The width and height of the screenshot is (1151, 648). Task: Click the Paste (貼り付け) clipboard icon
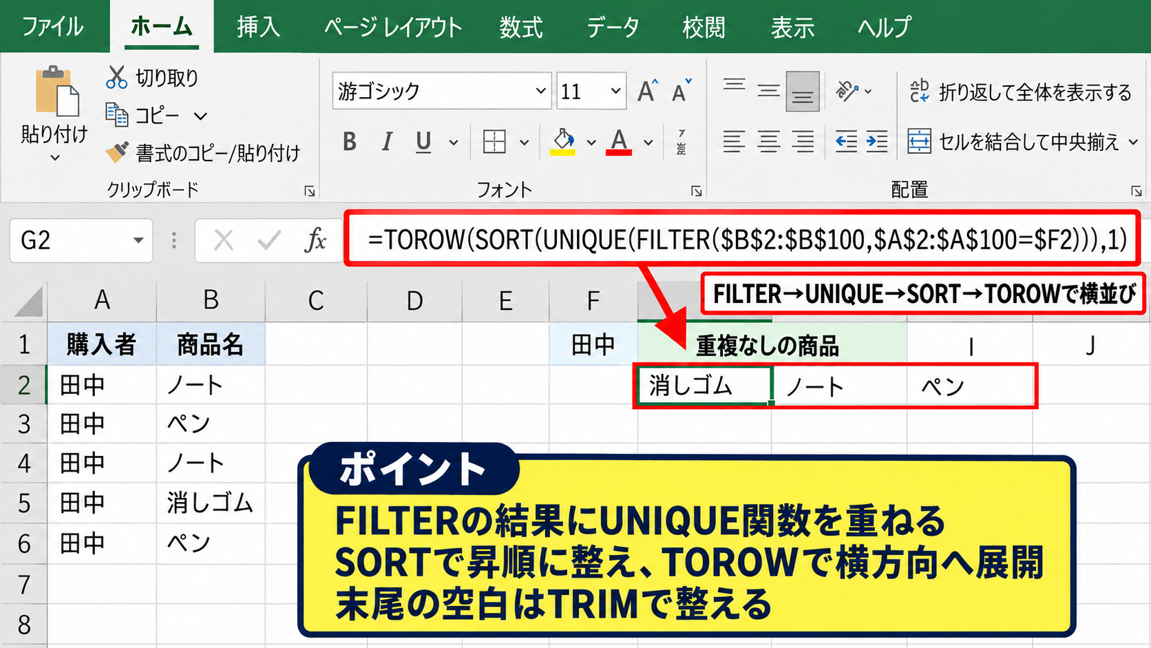tap(57, 90)
